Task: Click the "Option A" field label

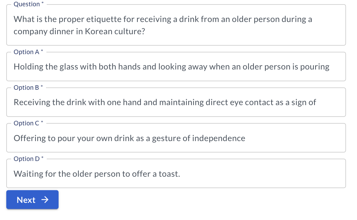Action: click(26, 52)
